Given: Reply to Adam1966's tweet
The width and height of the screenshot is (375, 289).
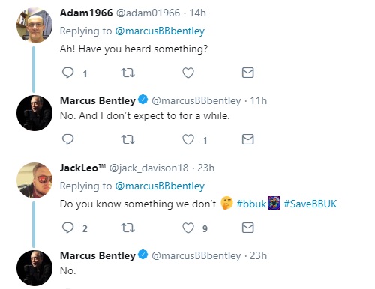Looking at the screenshot, I should coord(67,73).
